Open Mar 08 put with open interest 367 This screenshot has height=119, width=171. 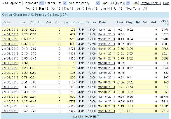(x=106, y=78)
